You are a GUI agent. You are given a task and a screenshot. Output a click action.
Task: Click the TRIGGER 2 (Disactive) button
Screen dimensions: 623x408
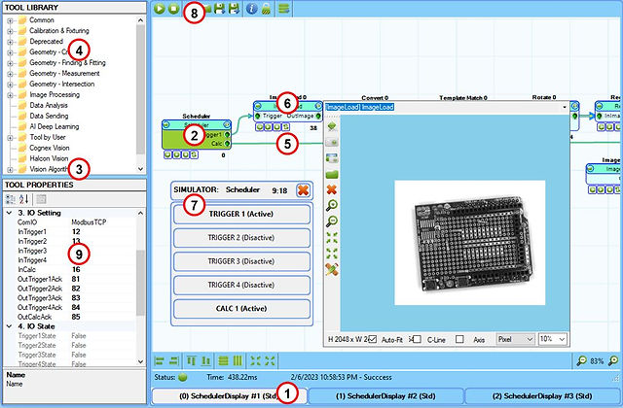[241, 238]
